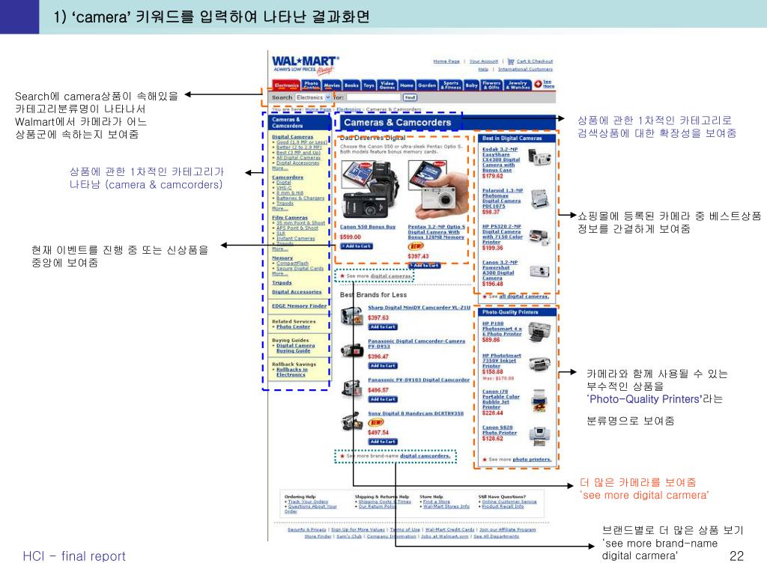
Task: Click the NEW badge under Pentax camera
Action: point(416,246)
